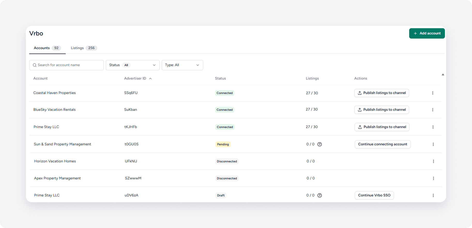Screen dimensions: 472x228
Task: Click advertiser ID SZwwwM
Action: click(x=133, y=178)
